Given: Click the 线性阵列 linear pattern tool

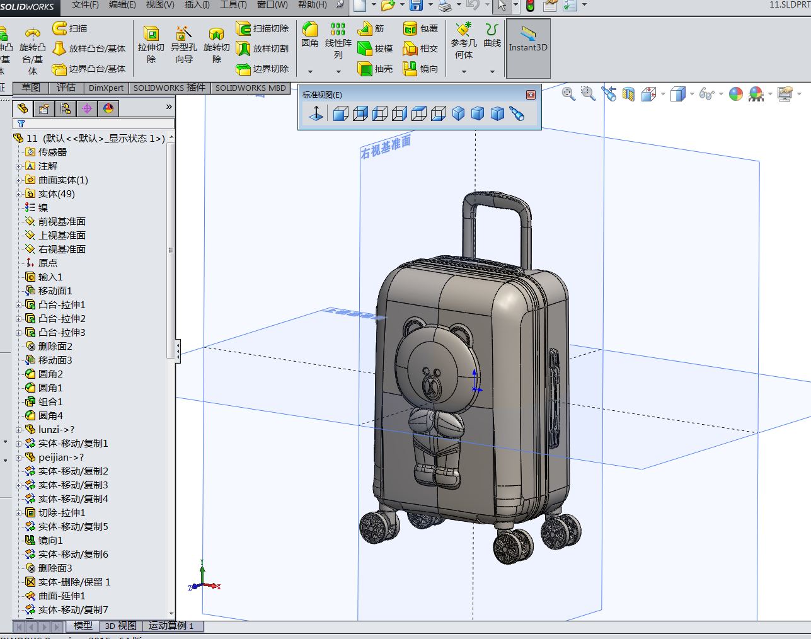Looking at the screenshot, I should (x=338, y=41).
